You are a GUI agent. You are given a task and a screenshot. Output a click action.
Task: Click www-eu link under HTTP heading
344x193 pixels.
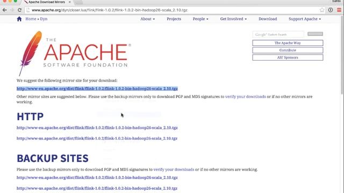pos(97,128)
